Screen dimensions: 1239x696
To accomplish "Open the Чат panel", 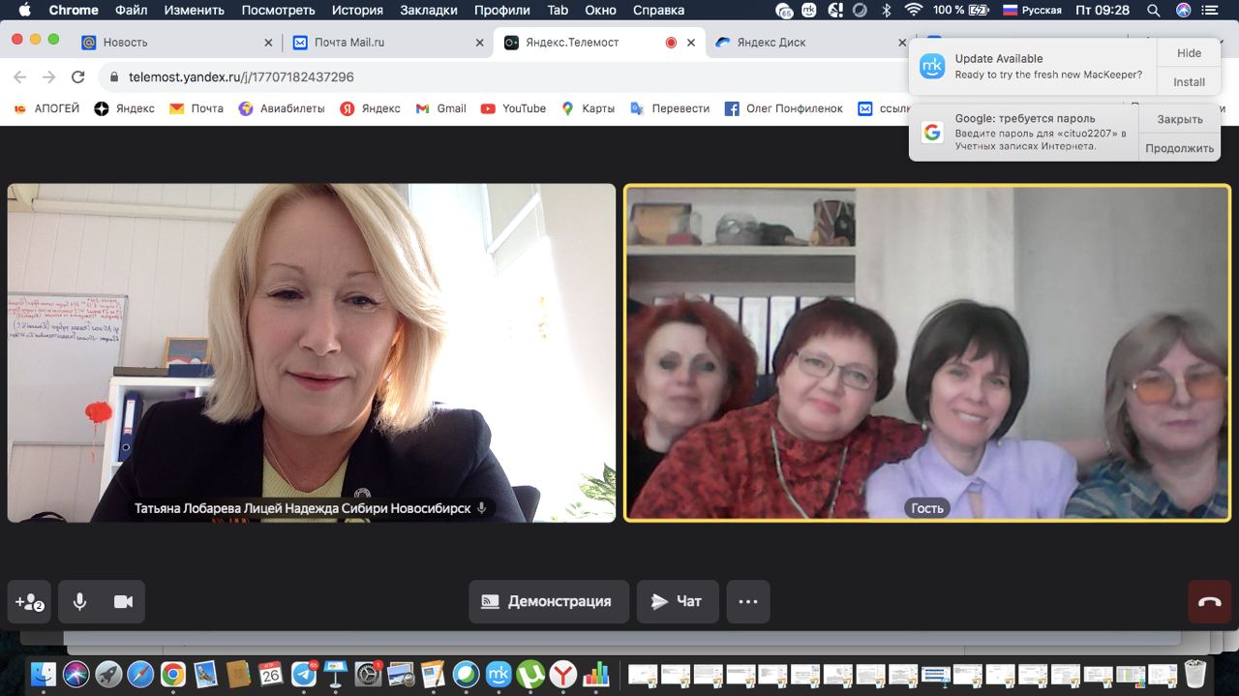I will [x=677, y=601].
